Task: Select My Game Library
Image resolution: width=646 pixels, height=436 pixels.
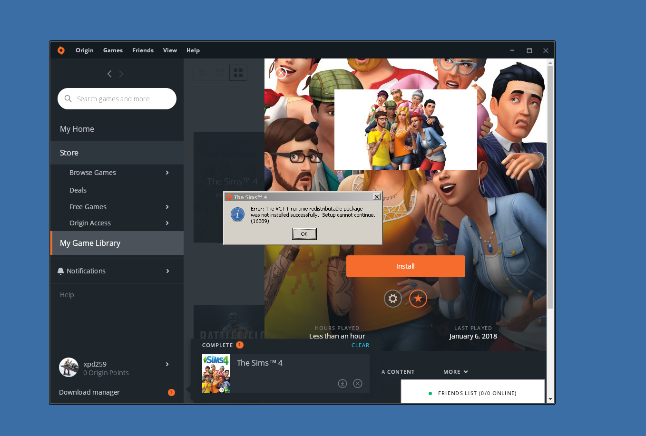Action: [x=117, y=243]
